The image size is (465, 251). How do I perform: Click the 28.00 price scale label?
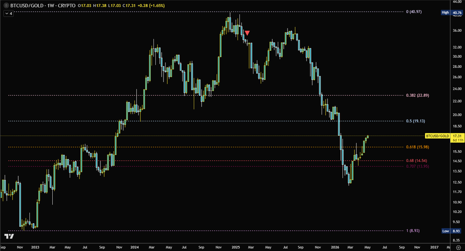457,66
